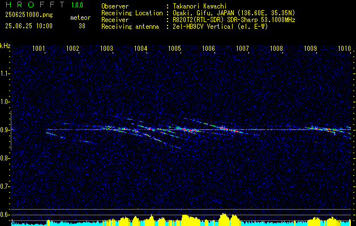The height and width of the screenshot is (226, 356).
Task: Click time marker 1001
Action: (x=38, y=48)
